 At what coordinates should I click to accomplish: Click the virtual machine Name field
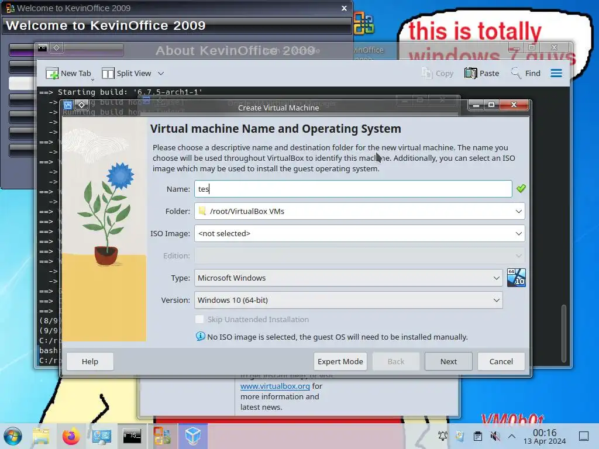tap(353, 189)
